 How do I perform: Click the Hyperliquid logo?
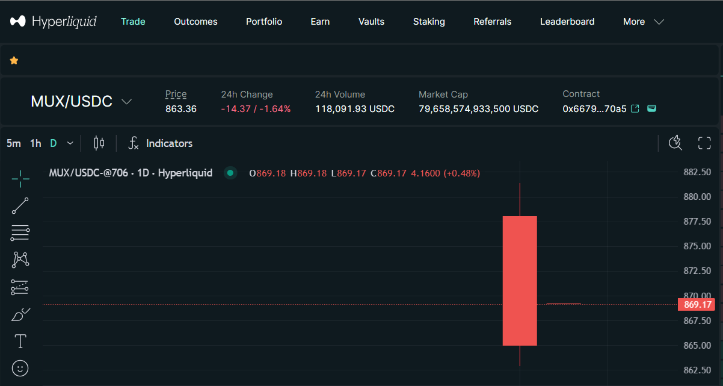pyautogui.click(x=53, y=22)
